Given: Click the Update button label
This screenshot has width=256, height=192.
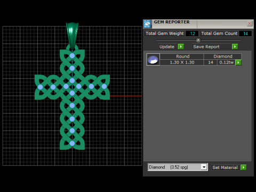Looking at the screenshot, I should tap(167, 46).
